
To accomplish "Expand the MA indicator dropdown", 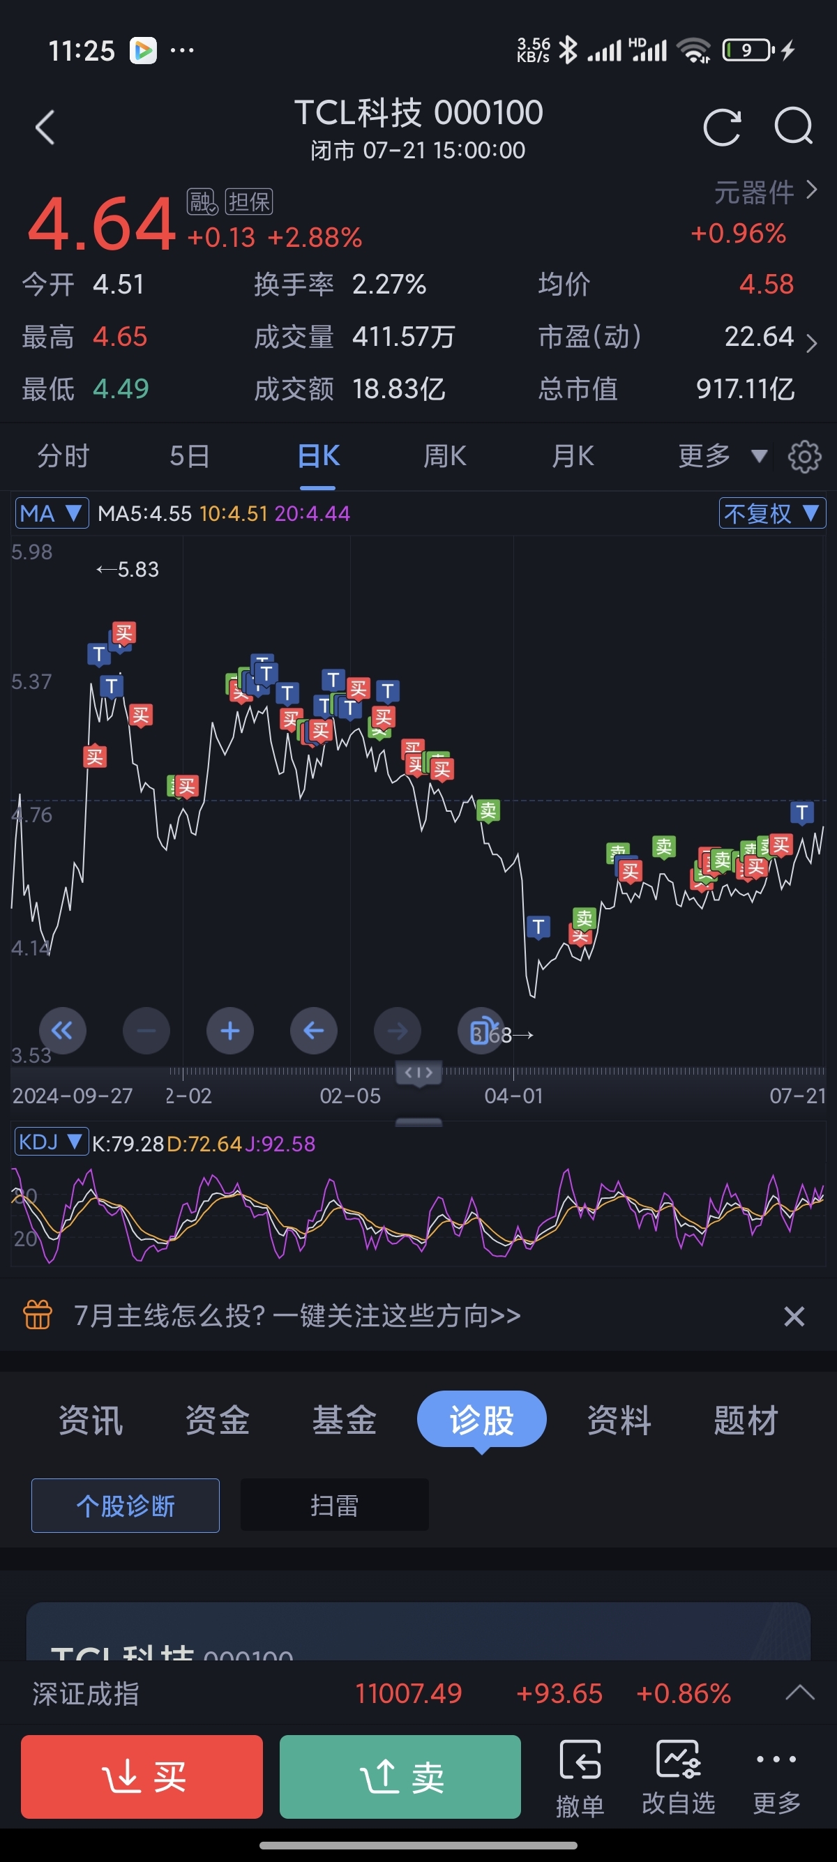I will click(x=52, y=513).
